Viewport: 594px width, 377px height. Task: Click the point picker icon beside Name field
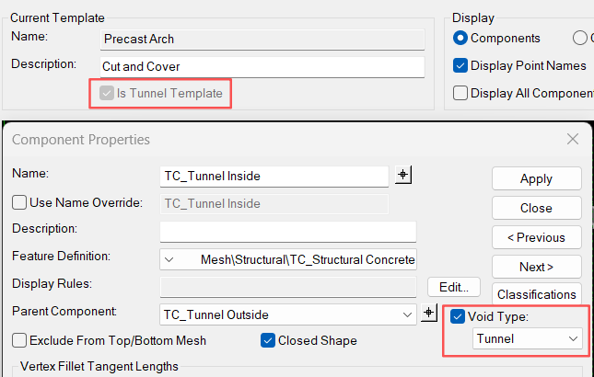(x=402, y=176)
